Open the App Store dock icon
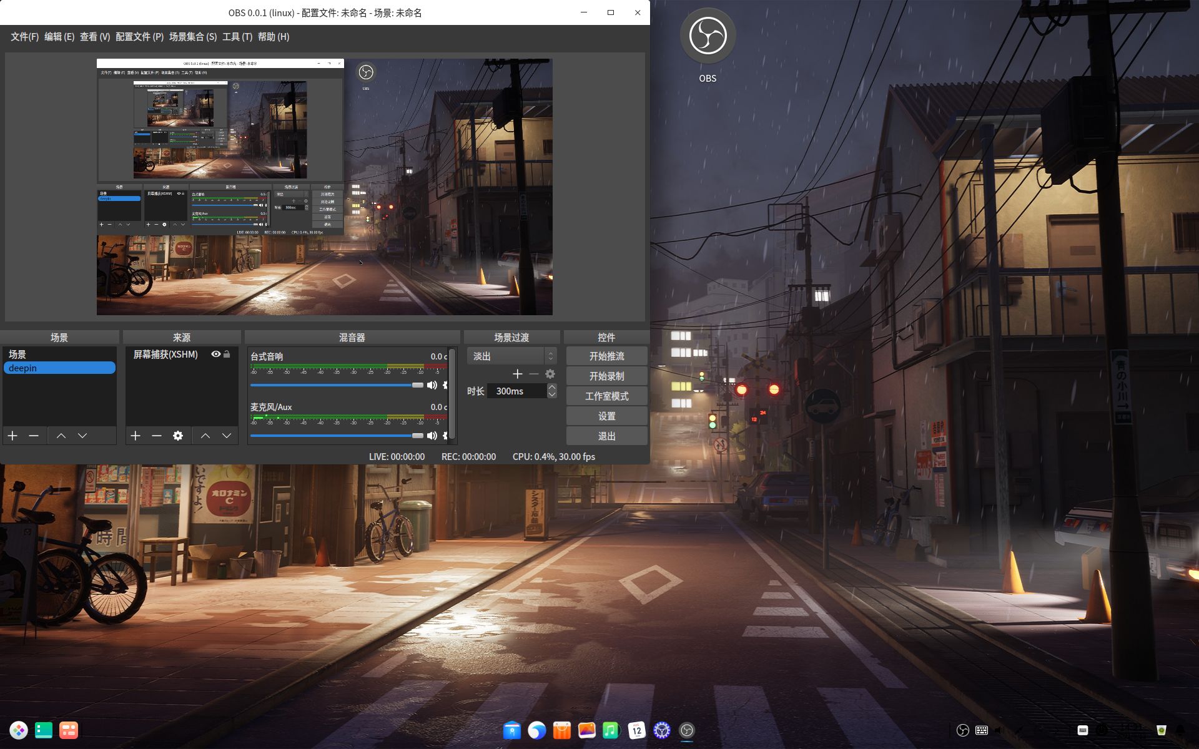This screenshot has height=749, width=1199. (562, 730)
